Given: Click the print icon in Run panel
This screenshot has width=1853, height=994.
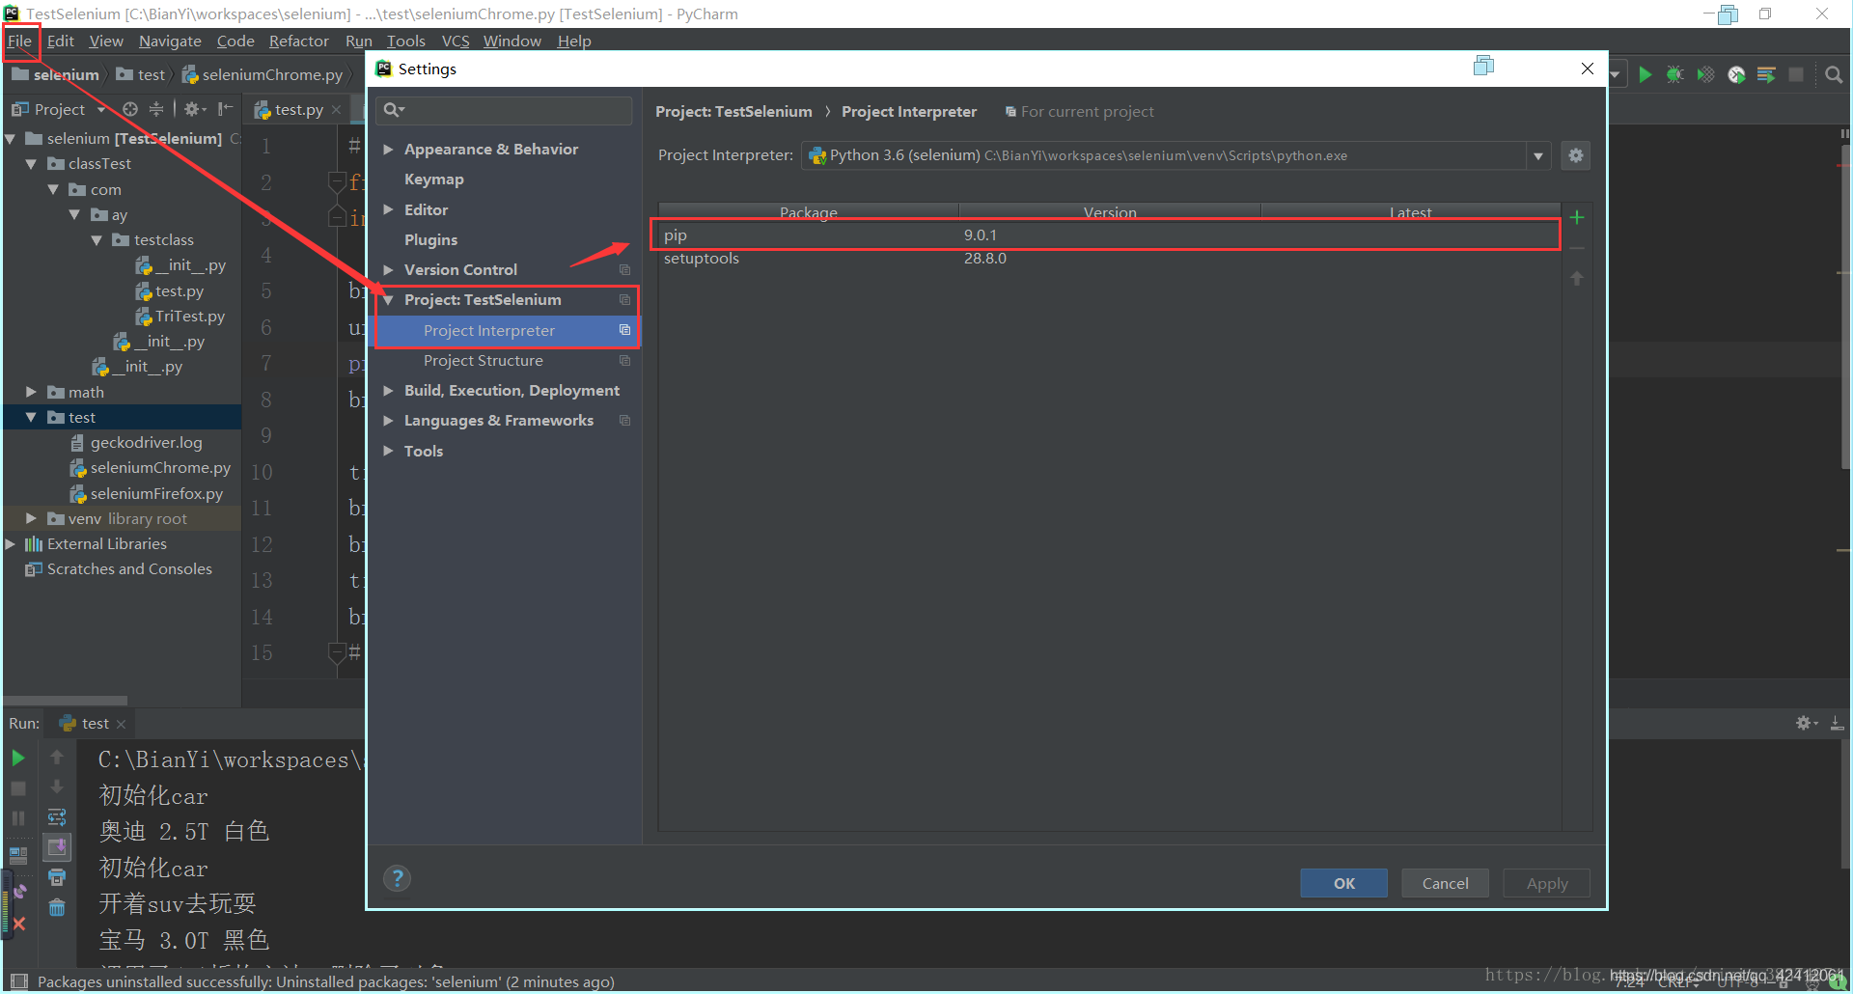Looking at the screenshot, I should [57, 877].
